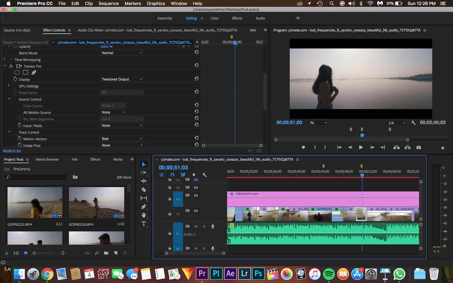
Task: Mute the Audio 1 track
Action: point(196,226)
